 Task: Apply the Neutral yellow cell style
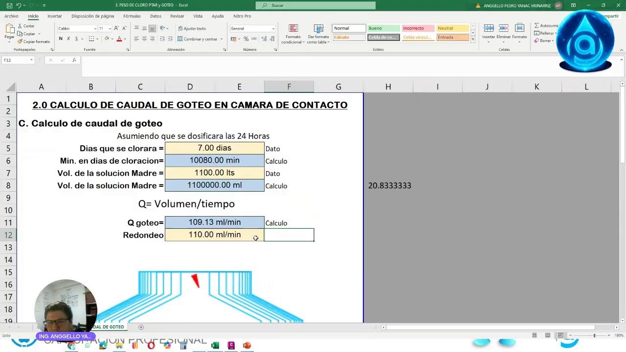[452, 28]
